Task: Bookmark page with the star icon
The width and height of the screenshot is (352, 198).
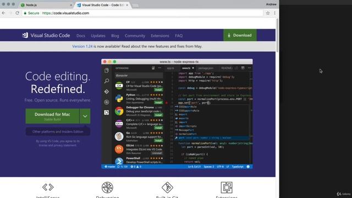Action: (x=268, y=13)
